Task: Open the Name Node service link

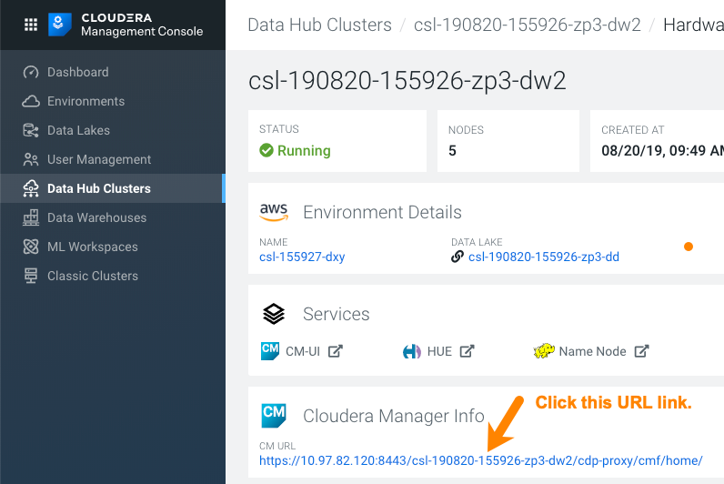Action: click(593, 351)
